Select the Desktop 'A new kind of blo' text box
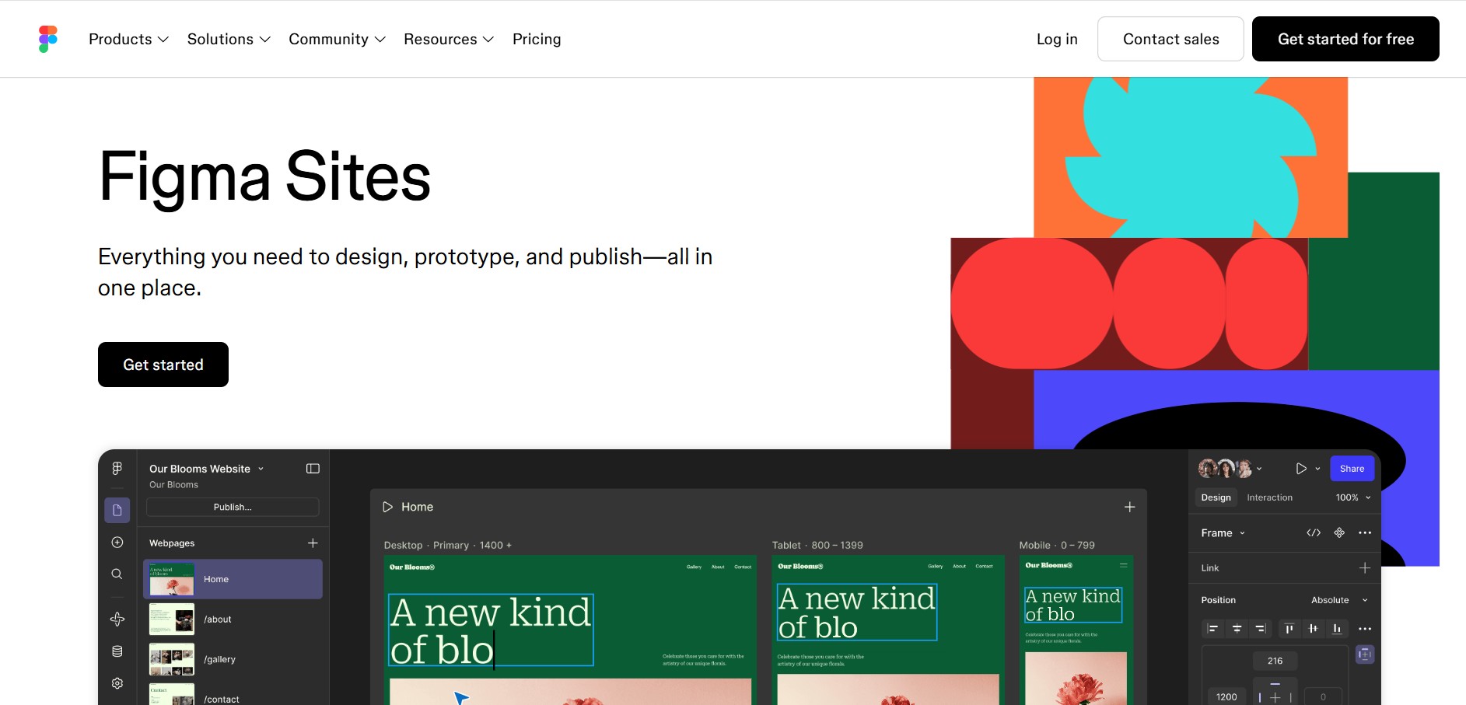The height and width of the screenshot is (705, 1466). click(491, 630)
